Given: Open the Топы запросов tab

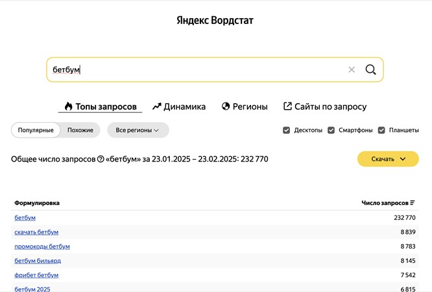Looking at the screenshot, I should click(x=101, y=106).
